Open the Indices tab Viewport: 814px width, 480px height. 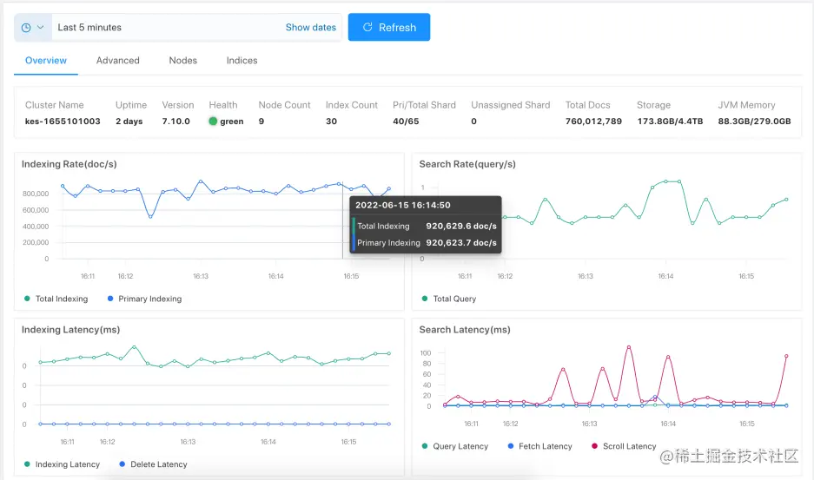(x=242, y=61)
